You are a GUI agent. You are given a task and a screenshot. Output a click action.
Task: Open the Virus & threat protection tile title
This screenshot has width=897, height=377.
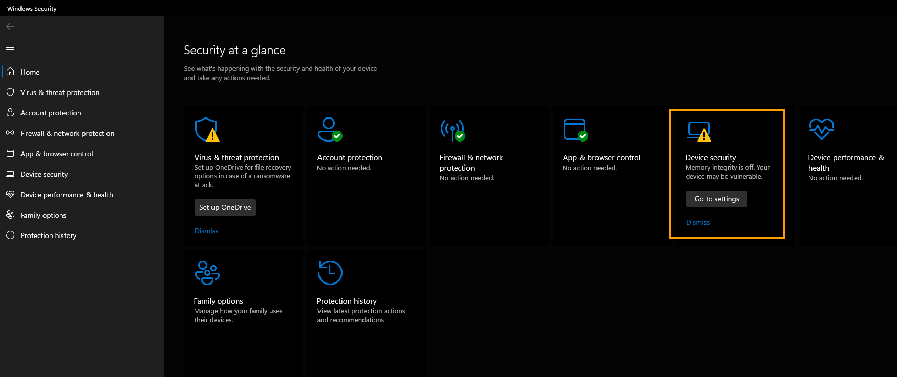237,158
